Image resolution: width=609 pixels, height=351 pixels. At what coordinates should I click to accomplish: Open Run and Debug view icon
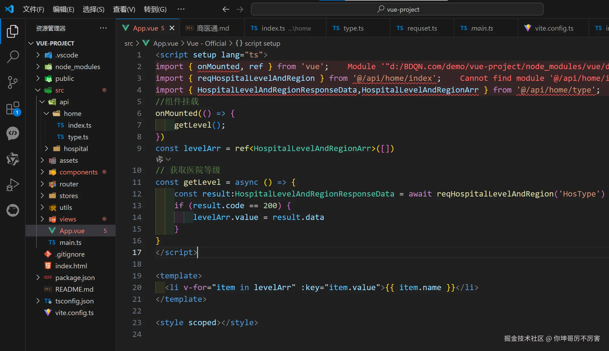click(x=13, y=185)
